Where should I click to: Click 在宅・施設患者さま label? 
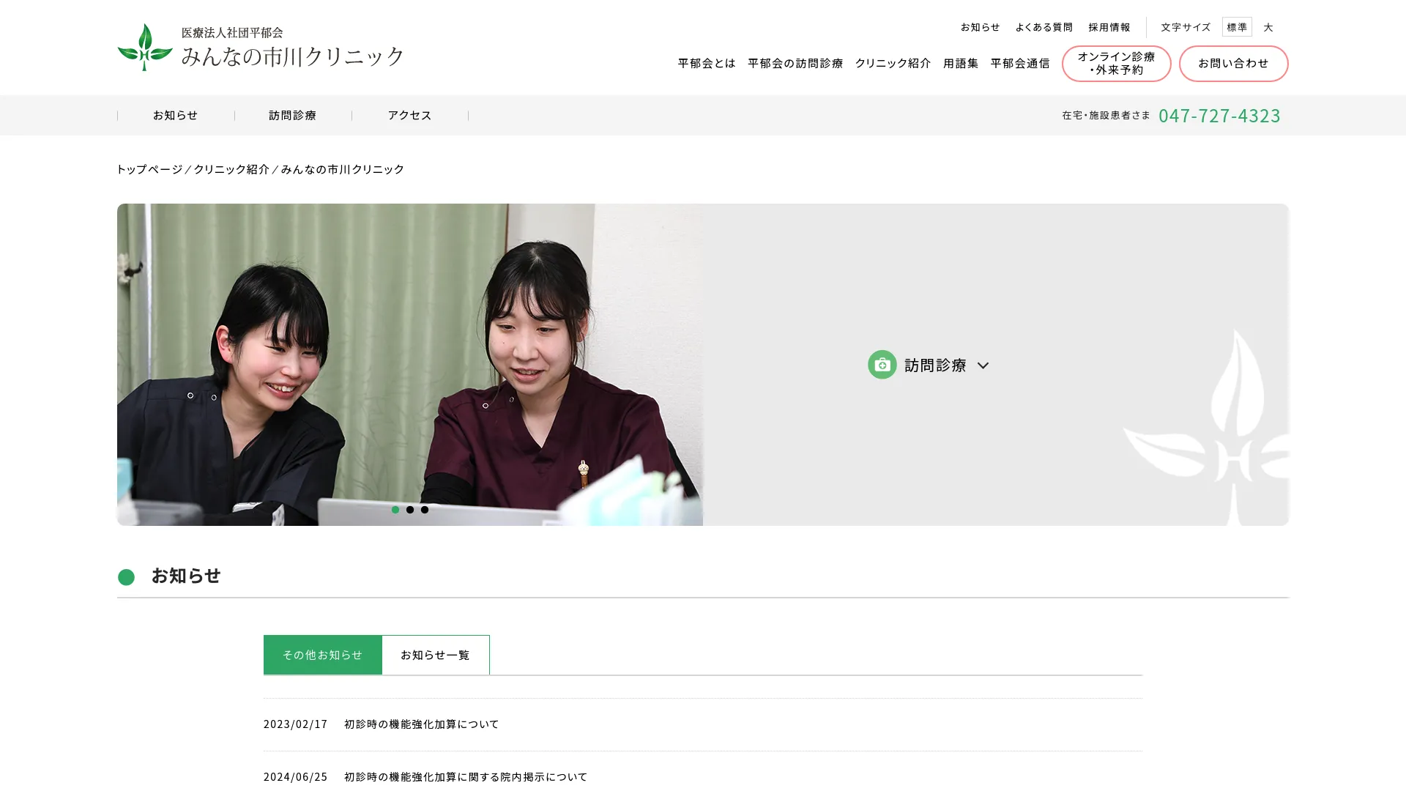click(x=1106, y=115)
